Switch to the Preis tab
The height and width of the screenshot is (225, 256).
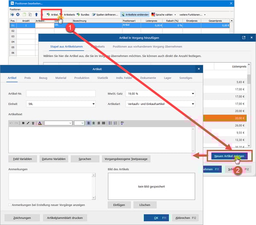[27, 78]
